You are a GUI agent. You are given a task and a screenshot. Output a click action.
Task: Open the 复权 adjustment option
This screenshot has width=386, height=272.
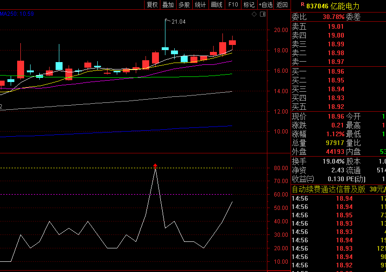point(152,5)
